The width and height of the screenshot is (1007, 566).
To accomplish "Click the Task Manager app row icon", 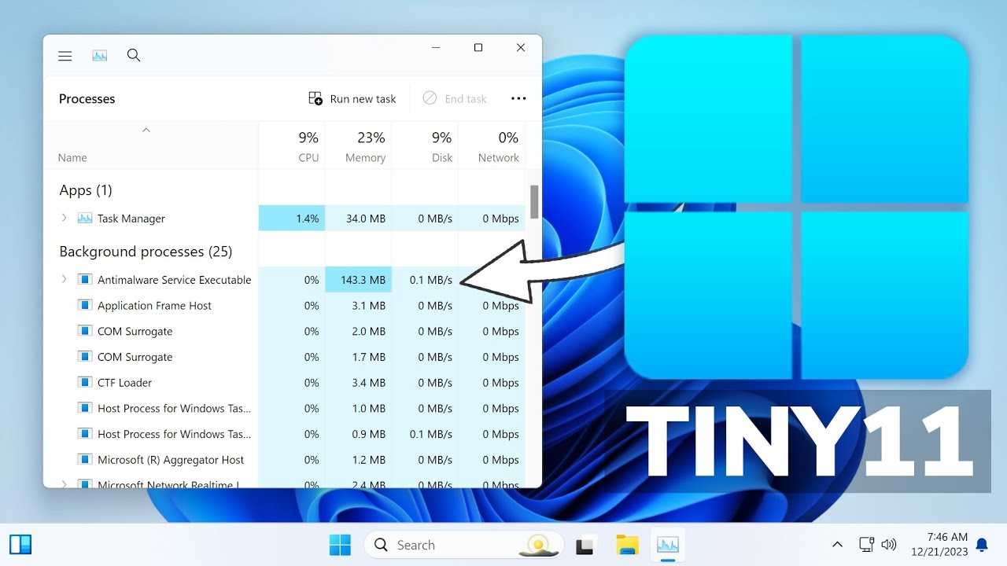I will coord(85,219).
